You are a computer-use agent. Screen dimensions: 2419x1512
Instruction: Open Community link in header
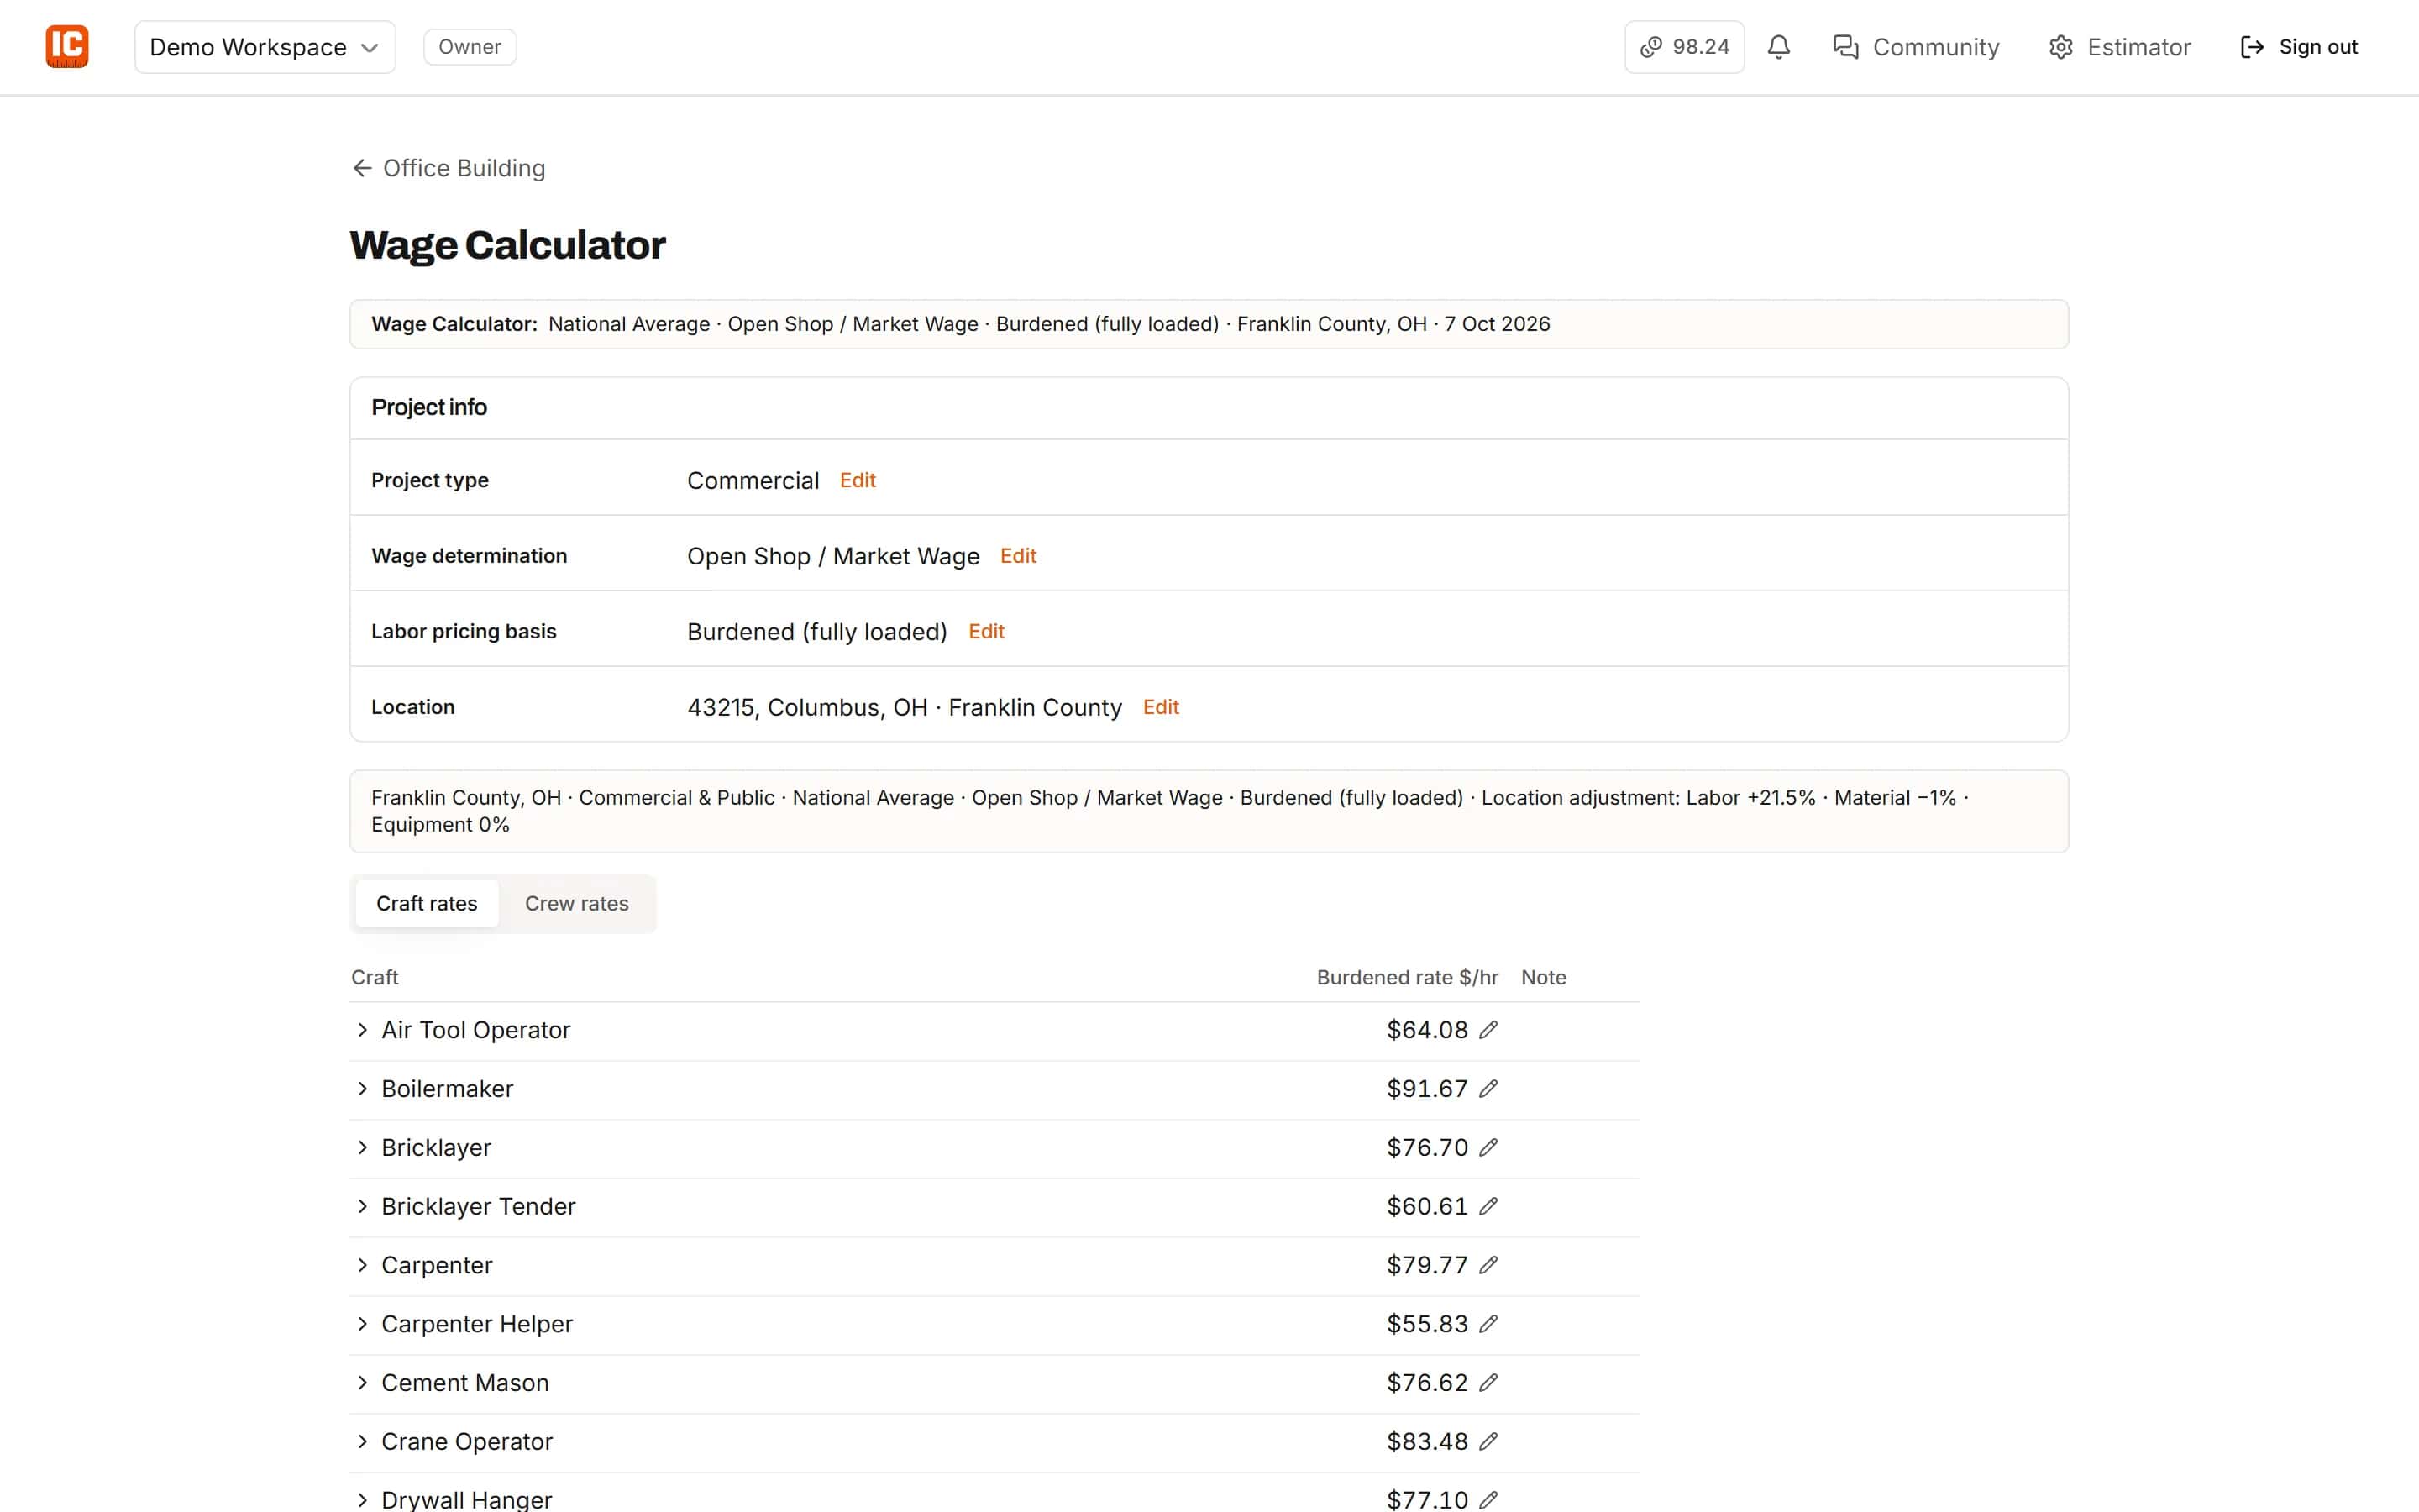pos(1915,47)
